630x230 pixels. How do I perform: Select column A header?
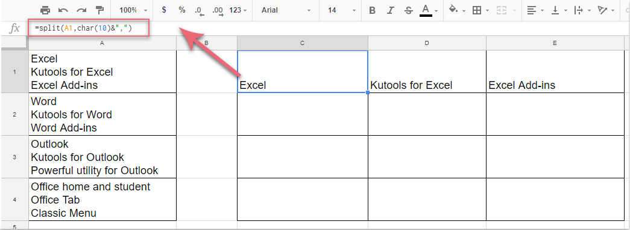click(x=102, y=43)
